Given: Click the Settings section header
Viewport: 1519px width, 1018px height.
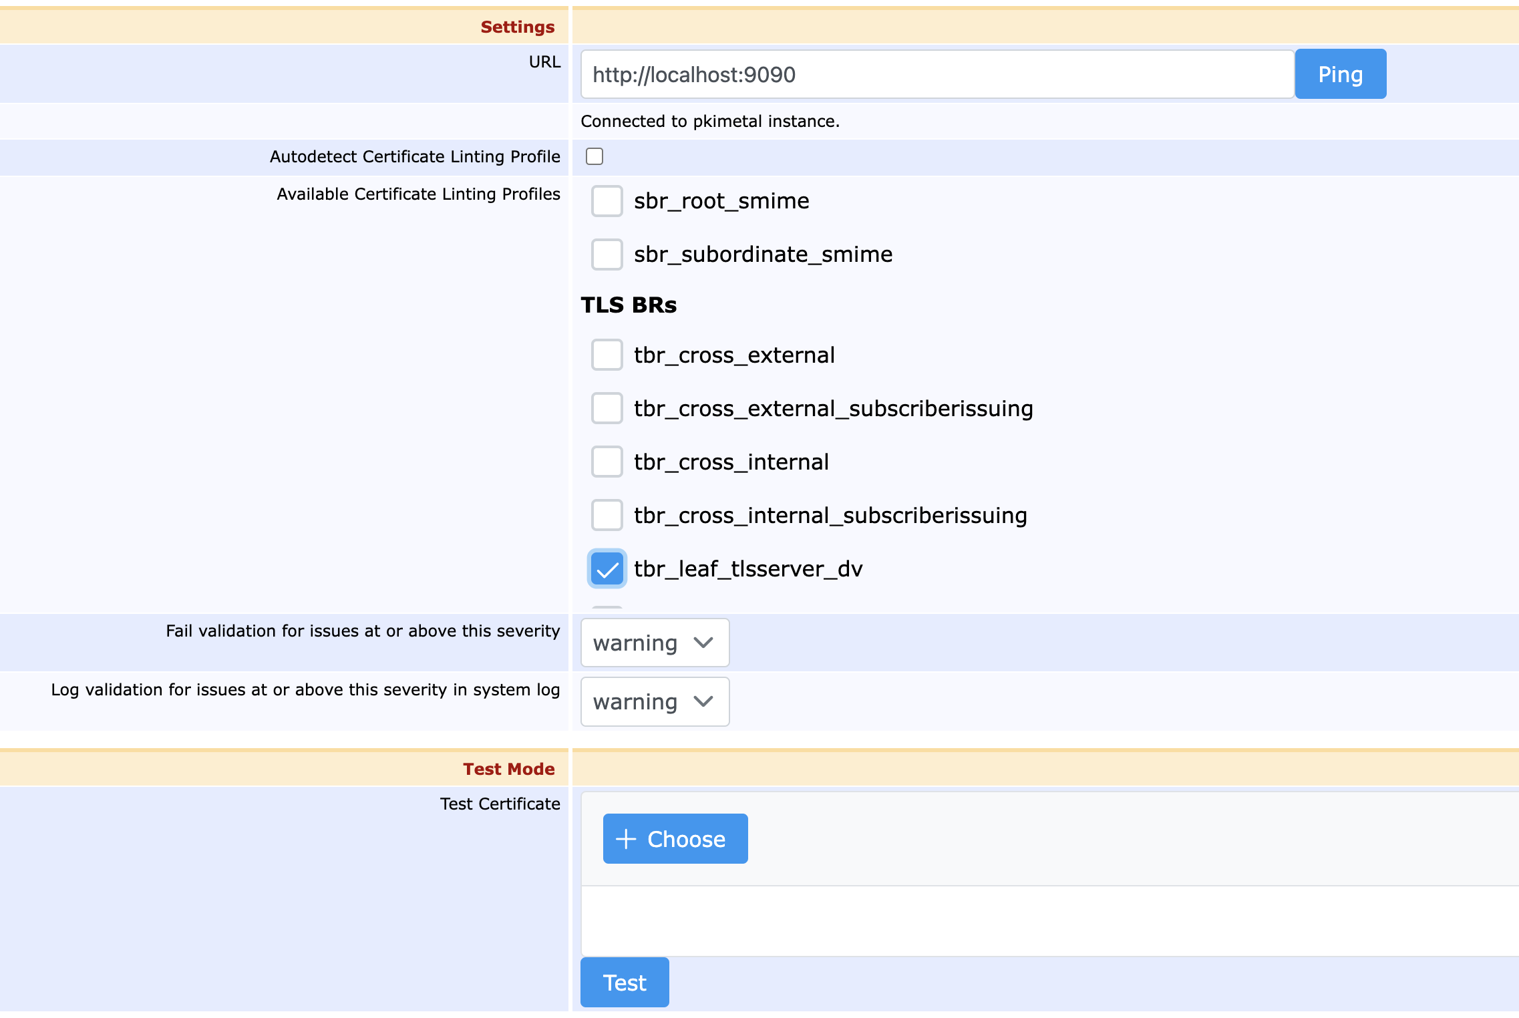Looking at the screenshot, I should (x=516, y=27).
